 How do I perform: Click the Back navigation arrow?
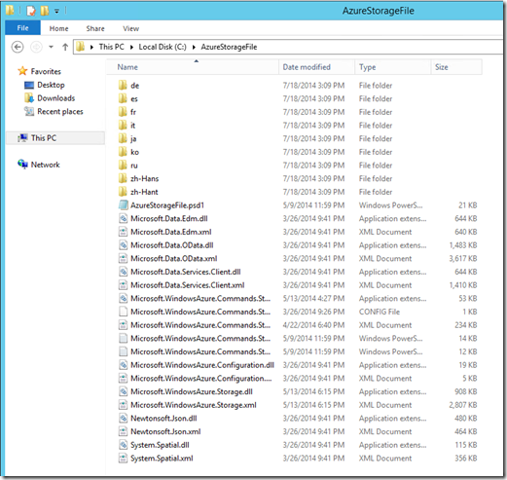(x=18, y=47)
